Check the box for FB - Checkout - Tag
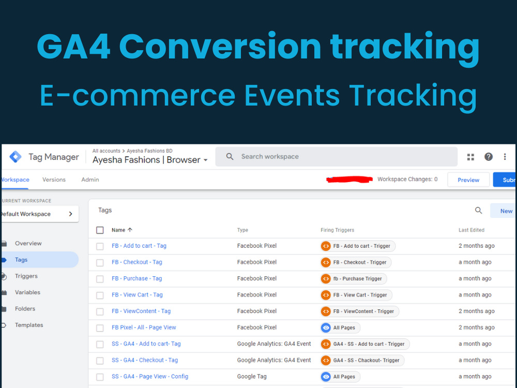The height and width of the screenshot is (388, 517). tap(100, 263)
